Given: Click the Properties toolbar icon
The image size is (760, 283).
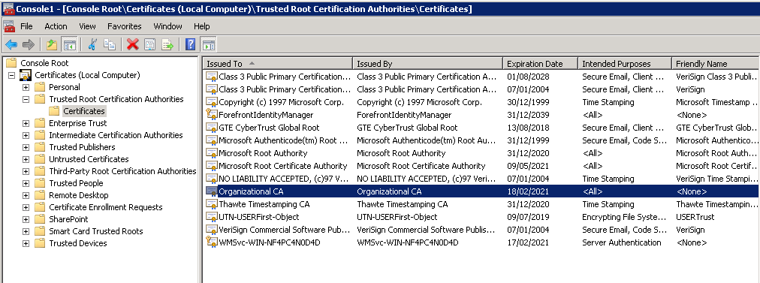Looking at the screenshot, I should [149, 45].
